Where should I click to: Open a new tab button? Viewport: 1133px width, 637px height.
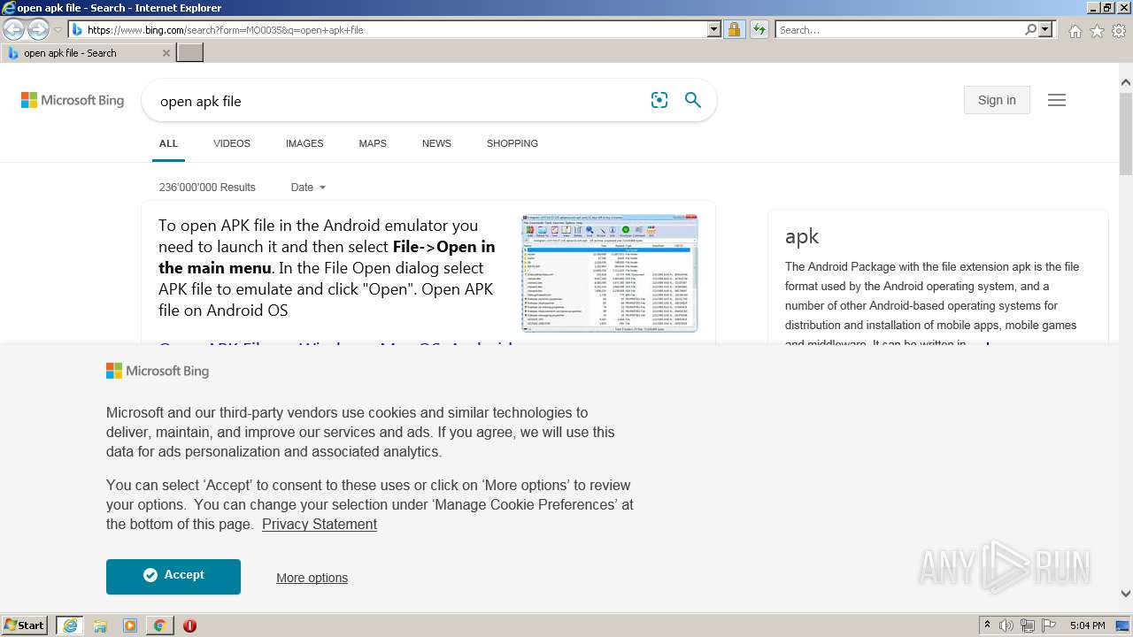[190, 53]
